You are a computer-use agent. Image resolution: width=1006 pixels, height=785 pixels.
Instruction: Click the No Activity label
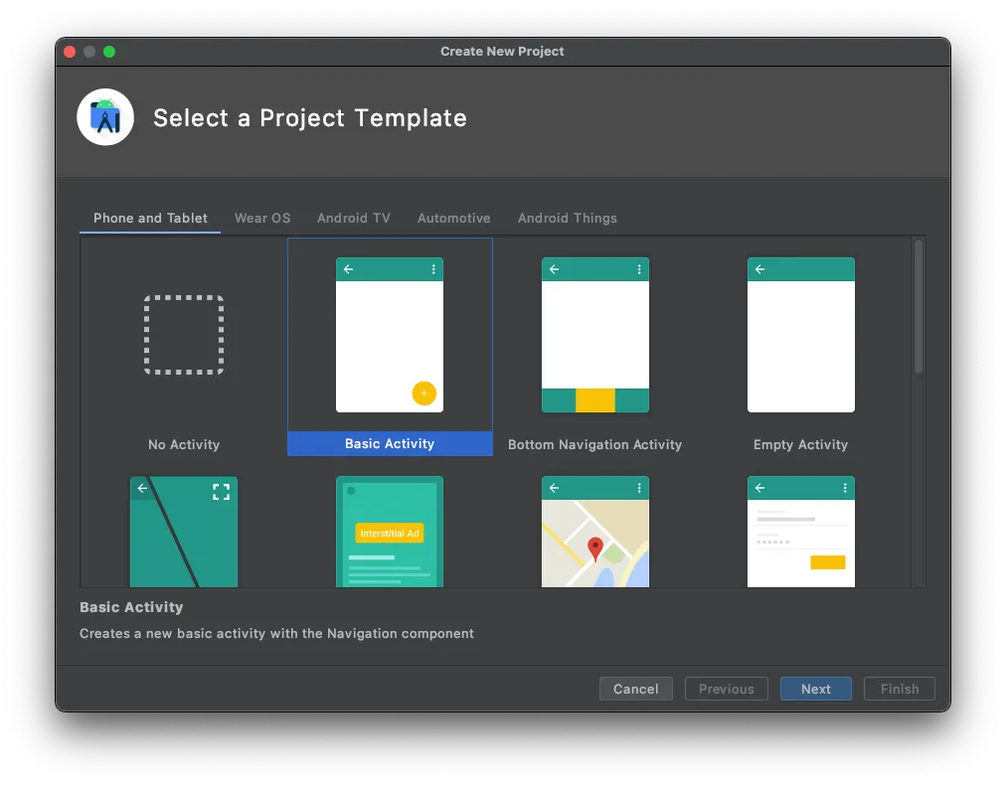point(184,444)
